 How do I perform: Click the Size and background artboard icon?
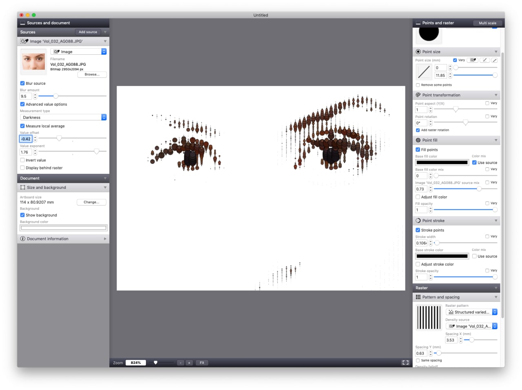coord(23,188)
